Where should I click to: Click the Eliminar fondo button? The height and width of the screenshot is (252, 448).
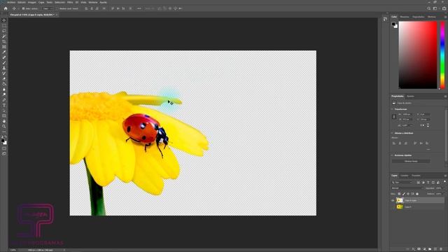411,161
